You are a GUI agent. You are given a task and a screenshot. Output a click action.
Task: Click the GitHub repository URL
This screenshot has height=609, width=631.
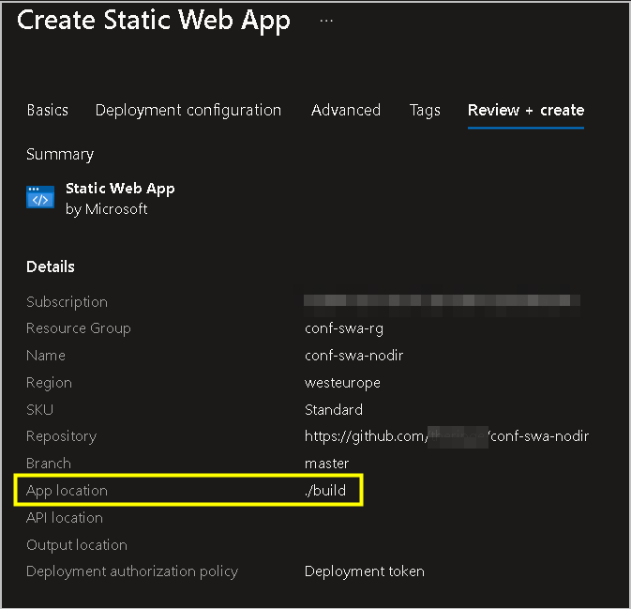click(446, 436)
